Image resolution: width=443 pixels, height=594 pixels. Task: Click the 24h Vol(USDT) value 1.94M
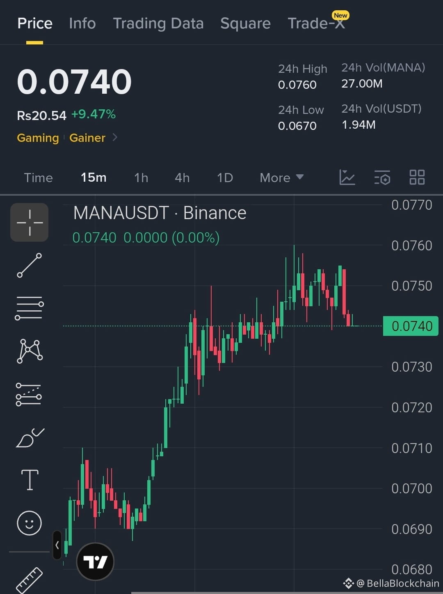pyautogui.click(x=359, y=125)
